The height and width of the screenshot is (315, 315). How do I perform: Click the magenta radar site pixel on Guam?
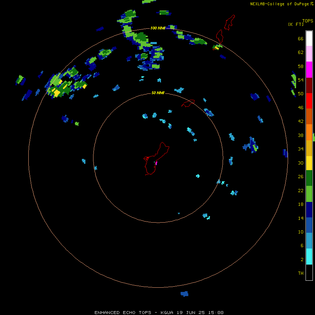tap(156, 163)
